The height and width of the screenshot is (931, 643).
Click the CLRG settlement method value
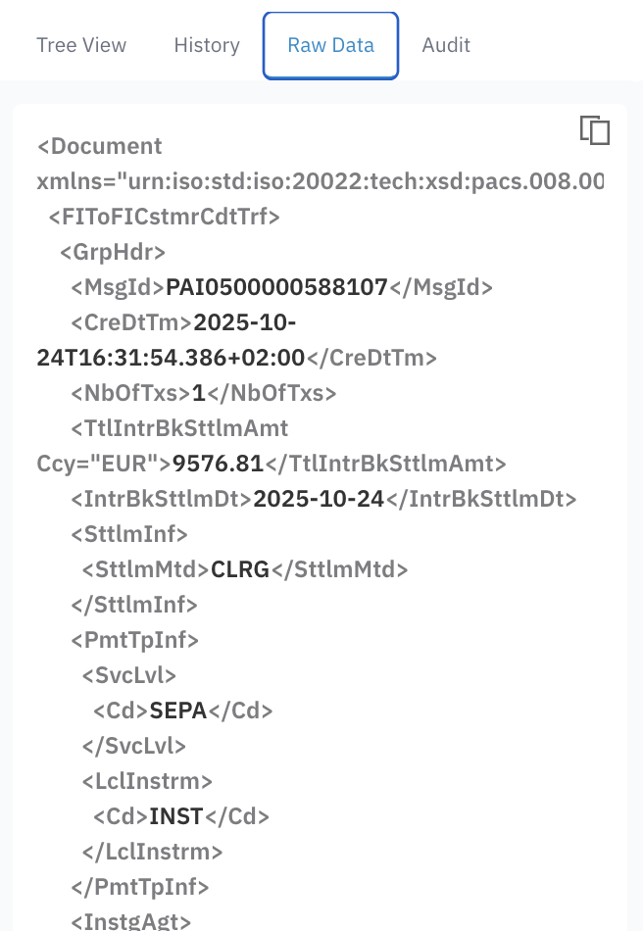point(240,569)
